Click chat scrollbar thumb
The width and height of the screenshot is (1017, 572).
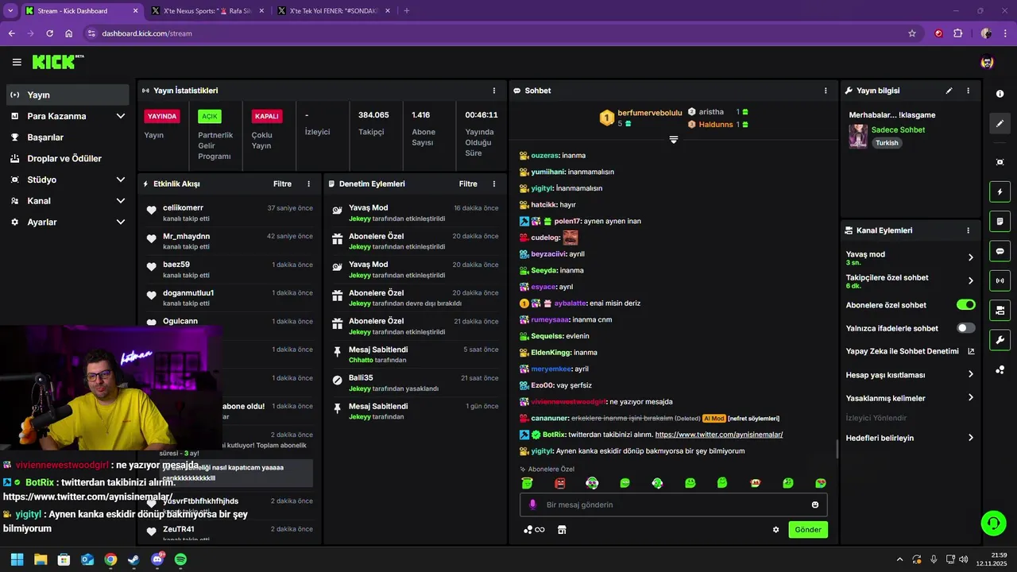pyautogui.click(x=837, y=449)
